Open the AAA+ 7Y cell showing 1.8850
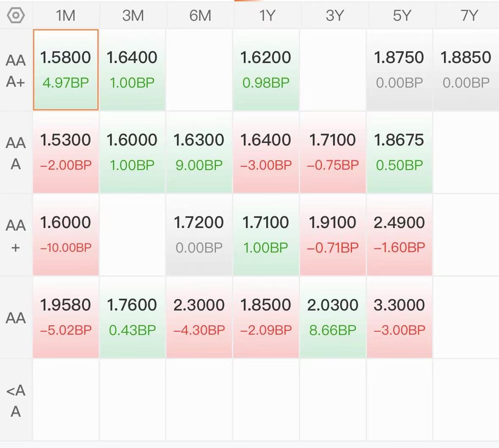 pos(466,70)
